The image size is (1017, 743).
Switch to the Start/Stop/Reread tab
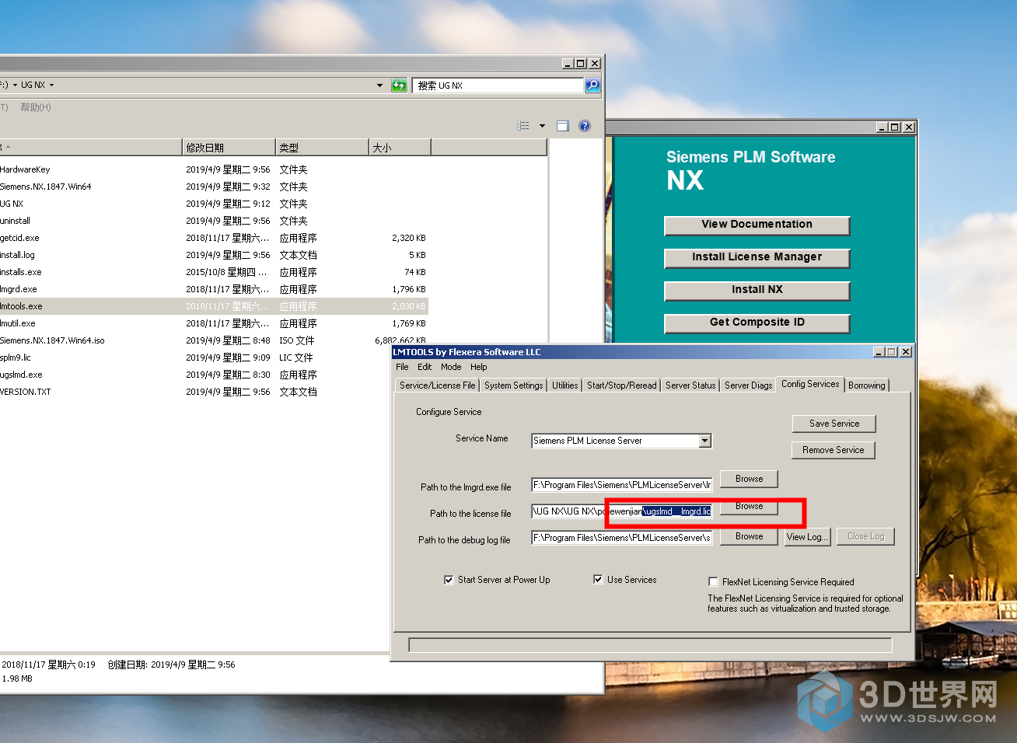(621, 385)
